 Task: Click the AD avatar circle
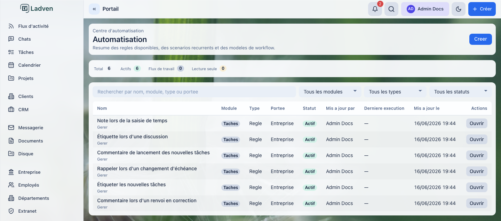(x=411, y=9)
